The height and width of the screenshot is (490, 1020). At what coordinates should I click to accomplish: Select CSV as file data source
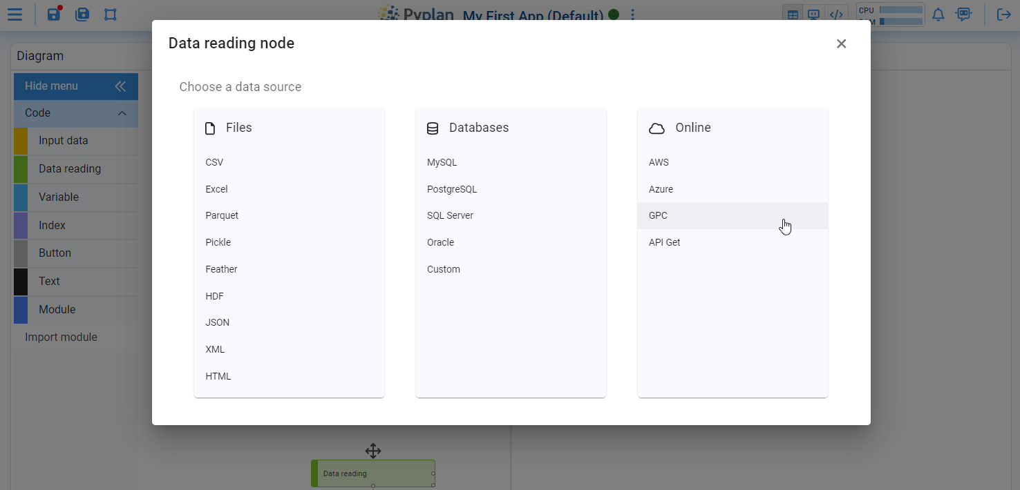pos(214,162)
